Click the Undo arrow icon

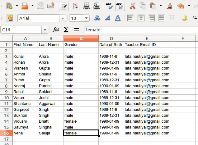pyautogui.click(x=180, y=6)
